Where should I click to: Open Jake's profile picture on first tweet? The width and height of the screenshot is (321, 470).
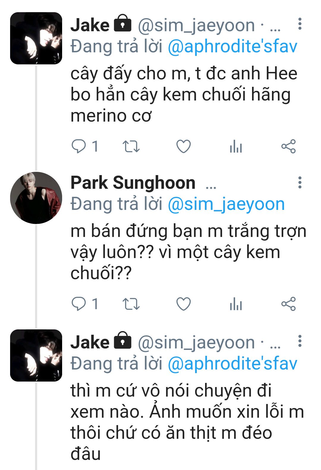pos(36,38)
